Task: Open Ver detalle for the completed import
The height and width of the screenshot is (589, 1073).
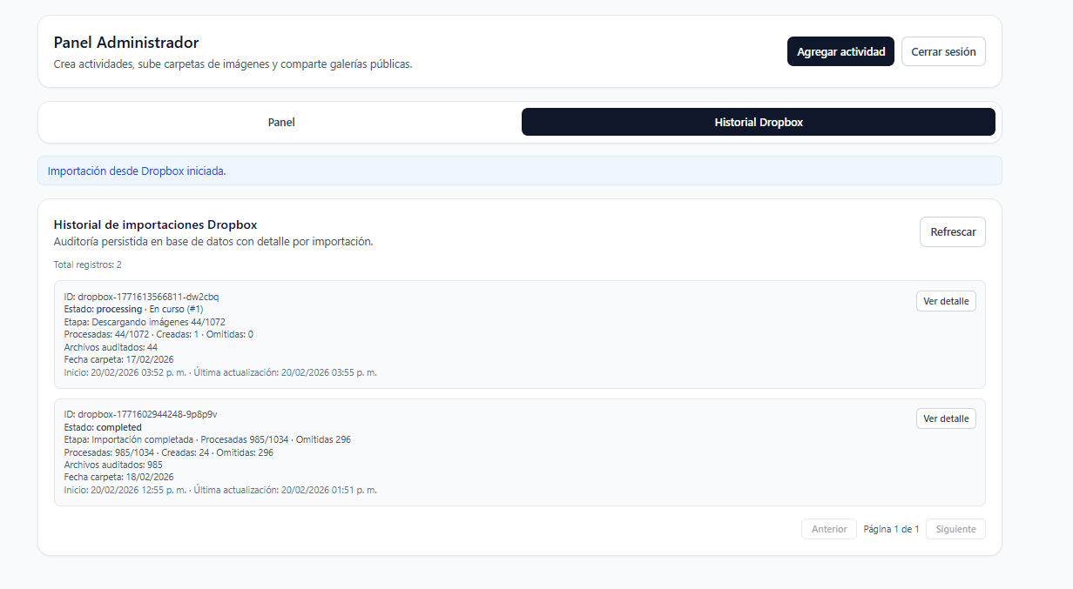Action: [x=946, y=418]
